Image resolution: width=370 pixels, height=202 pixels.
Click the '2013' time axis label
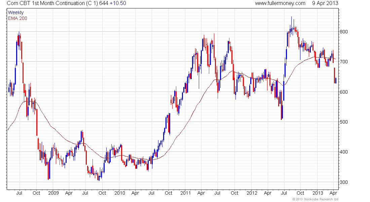pos(318,193)
